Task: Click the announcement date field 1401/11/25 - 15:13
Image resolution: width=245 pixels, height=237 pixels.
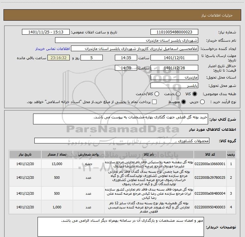Action: [x=46, y=32]
